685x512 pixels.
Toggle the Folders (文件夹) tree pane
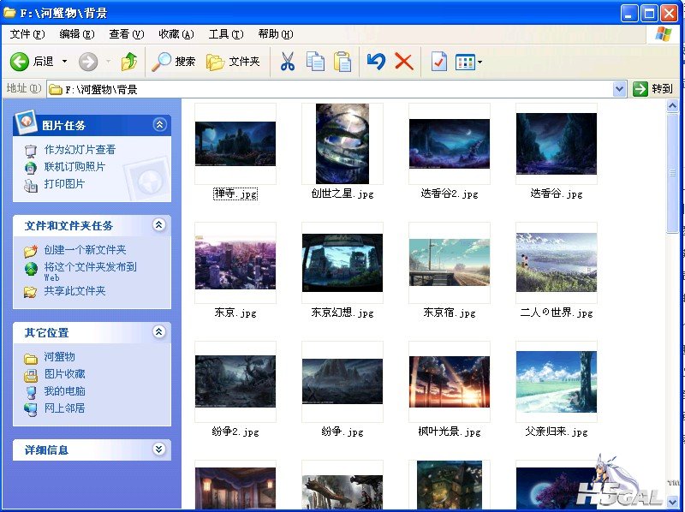[233, 62]
